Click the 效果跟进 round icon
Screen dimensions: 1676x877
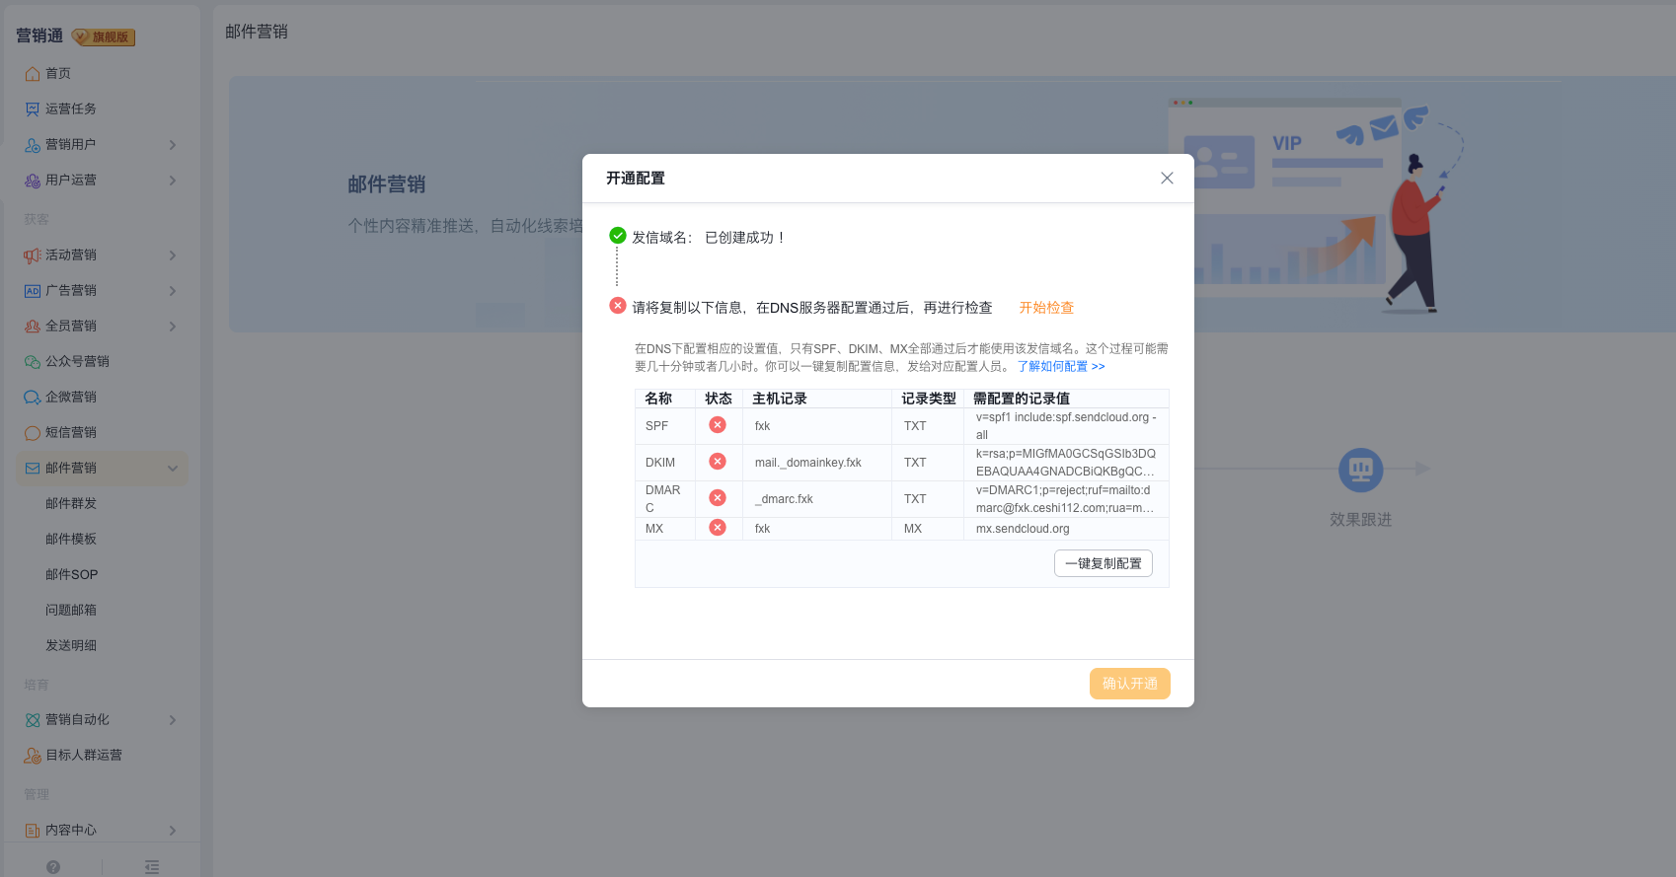pos(1360,470)
